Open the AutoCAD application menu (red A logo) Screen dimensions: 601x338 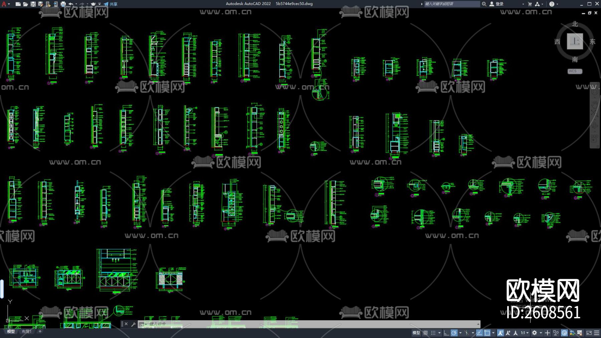click(x=4, y=4)
